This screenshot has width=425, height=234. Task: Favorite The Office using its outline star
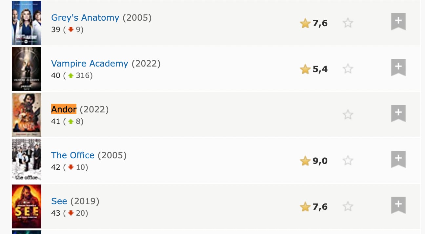coord(348,160)
